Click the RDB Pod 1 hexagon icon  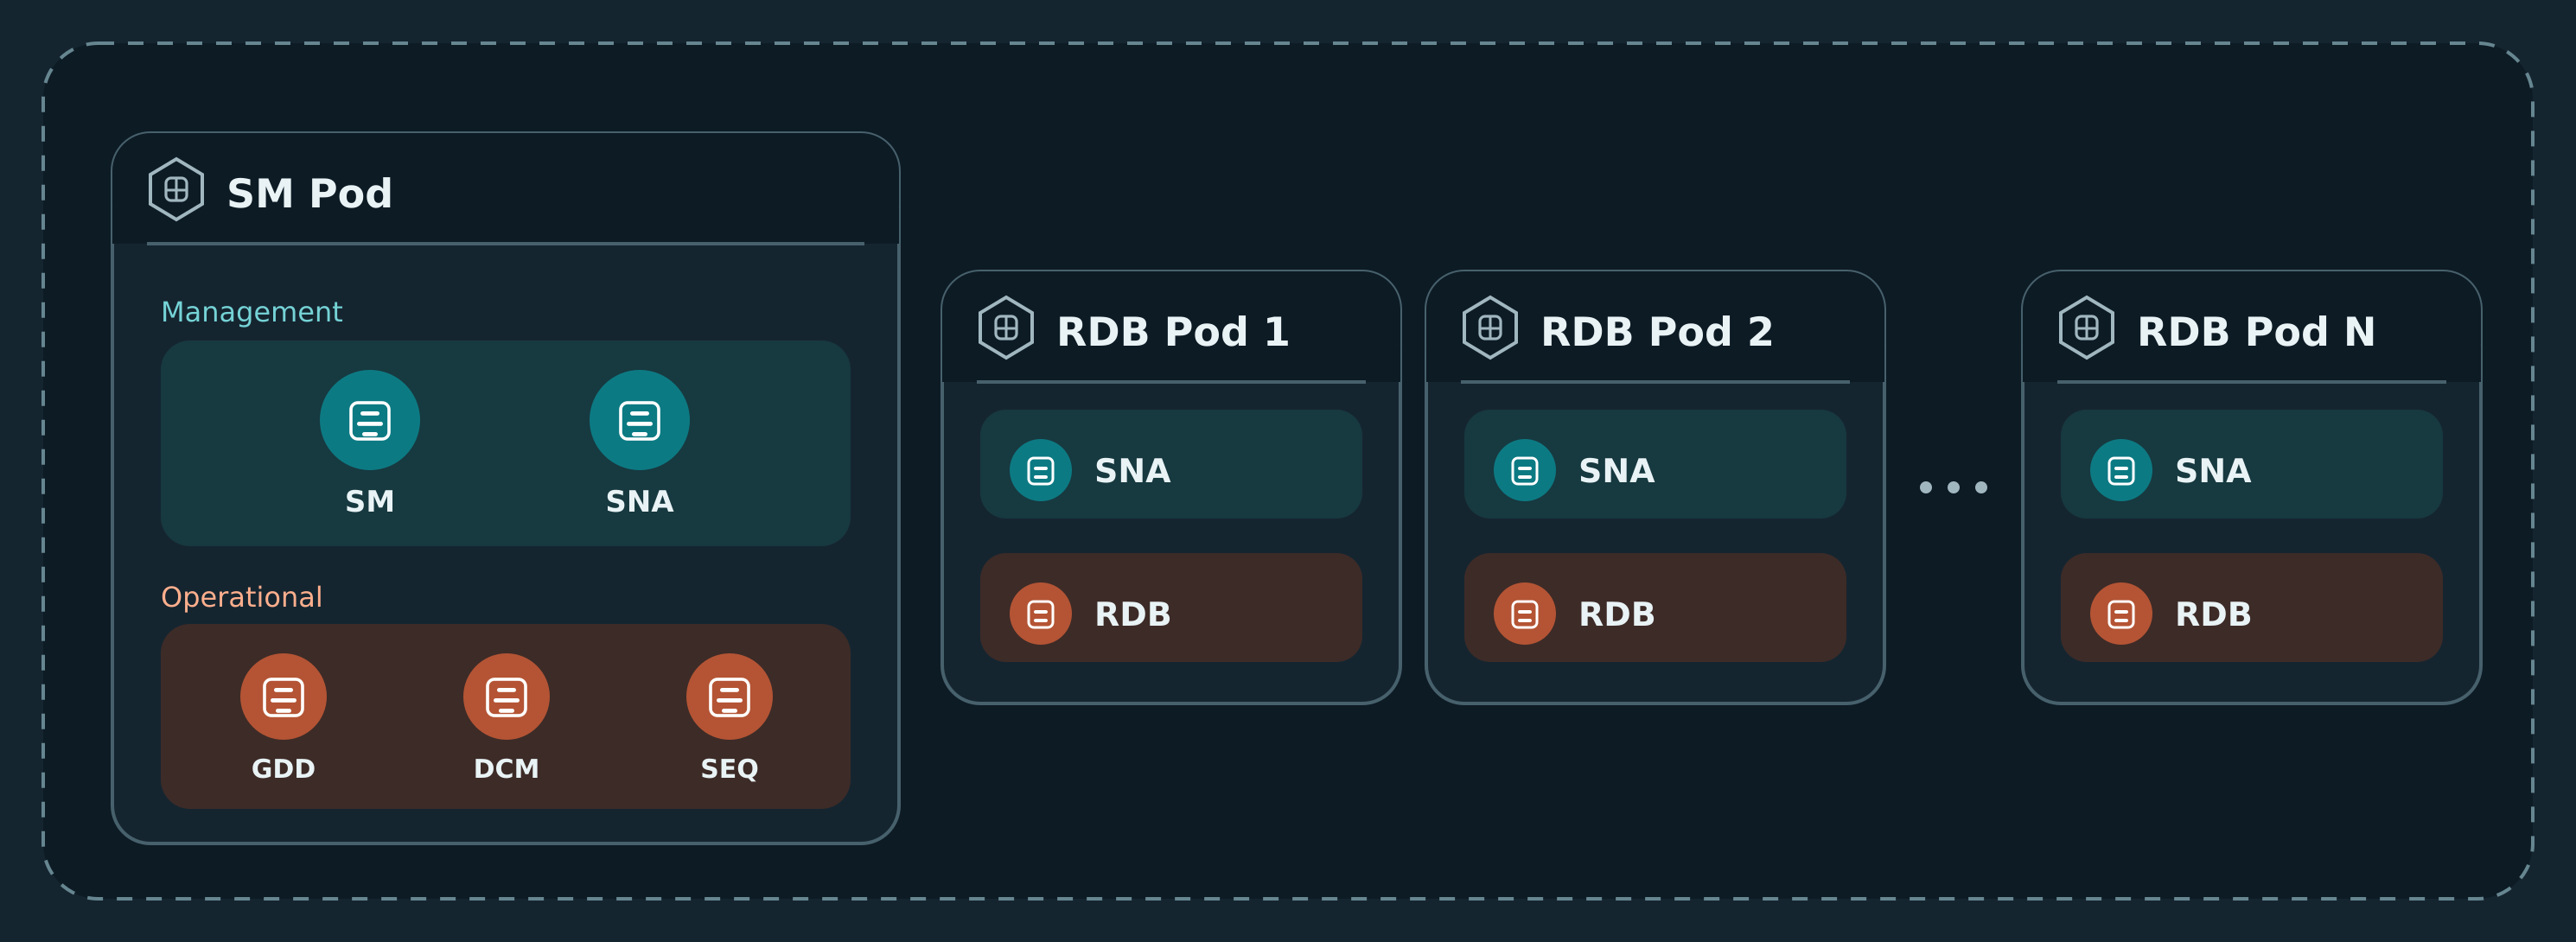1006,327
